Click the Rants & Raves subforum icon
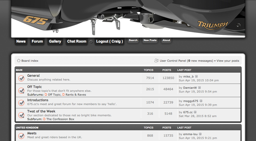Screen dimensions: 256x141 coord(64,95)
